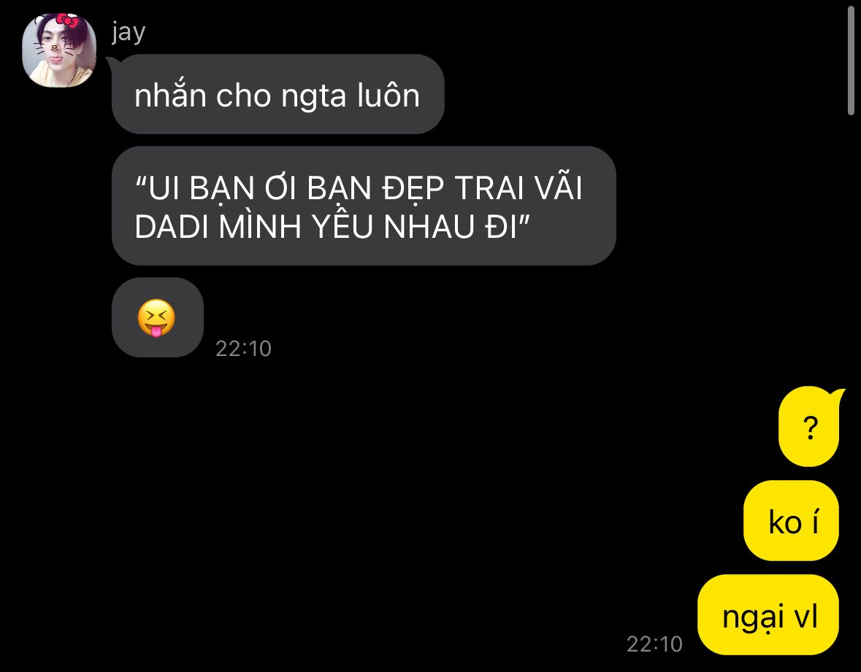The image size is (861, 672).
Task: Open jay's profile picture avatar
Action: point(58,50)
